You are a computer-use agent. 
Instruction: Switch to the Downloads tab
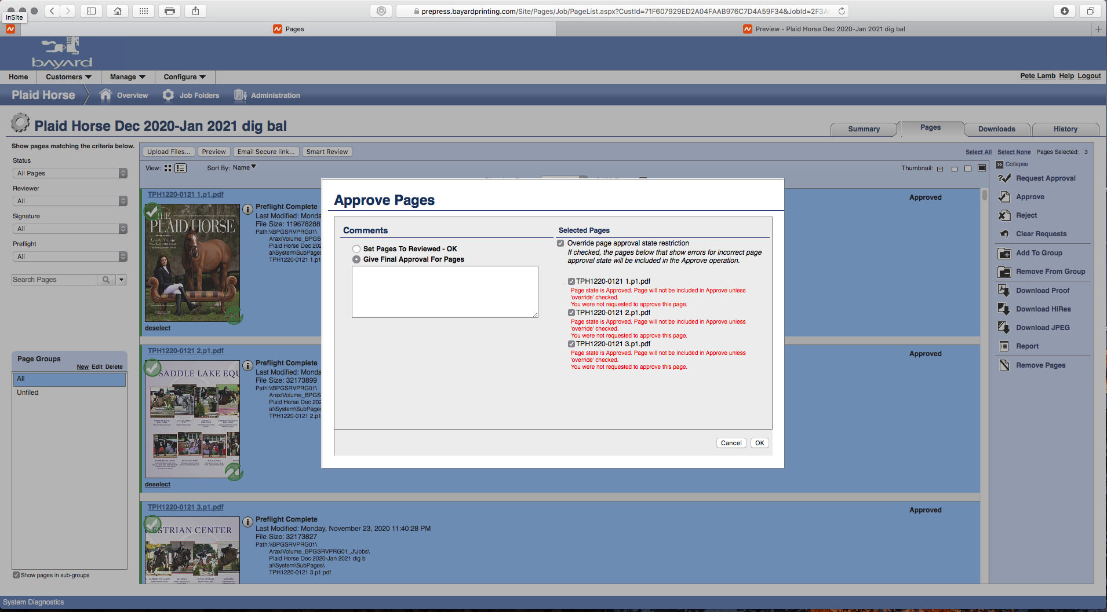click(997, 129)
